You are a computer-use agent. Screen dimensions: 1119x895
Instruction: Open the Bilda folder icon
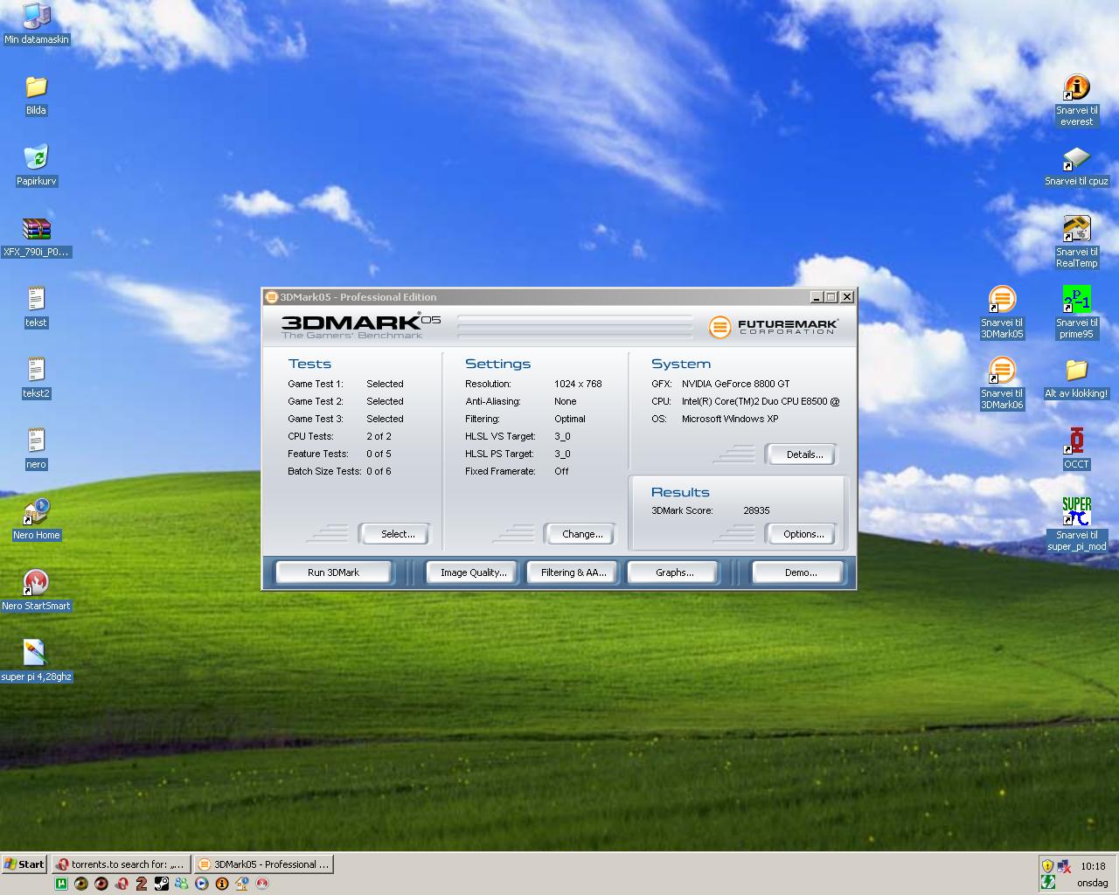pos(36,94)
